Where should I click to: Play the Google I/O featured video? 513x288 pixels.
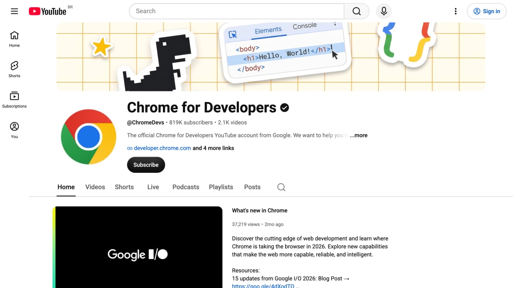[137, 247]
